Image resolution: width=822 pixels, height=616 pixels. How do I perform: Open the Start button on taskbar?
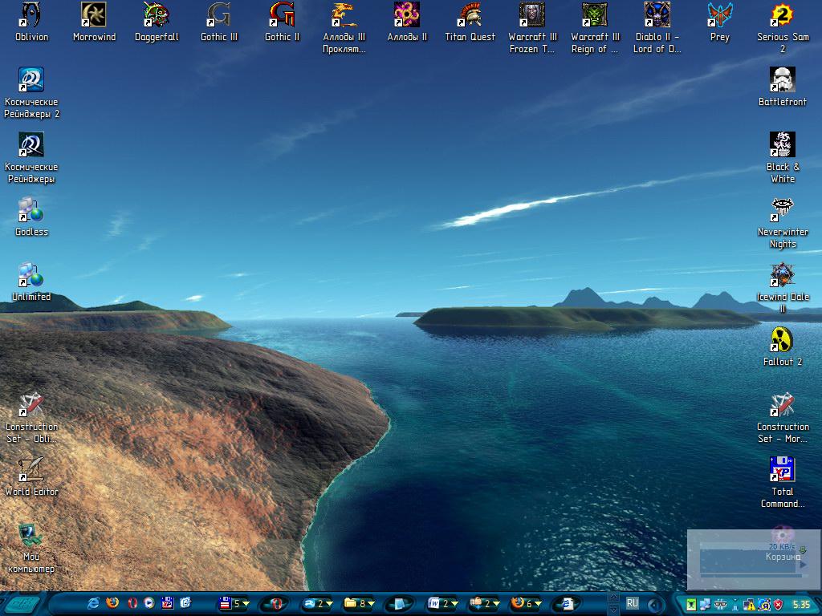pyautogui.click(x=21, y=604)
